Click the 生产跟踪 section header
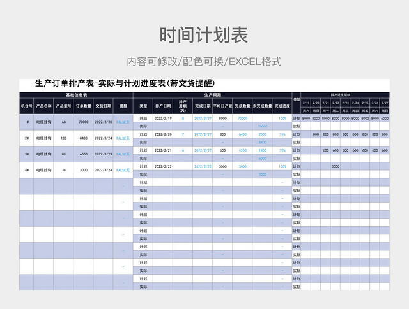The height and width of the screenshot is (309, 409). pos(213,95)
